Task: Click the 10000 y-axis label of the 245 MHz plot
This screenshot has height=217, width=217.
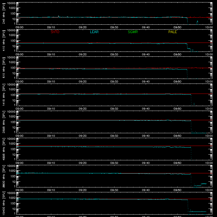Action: tap(11, 3)
